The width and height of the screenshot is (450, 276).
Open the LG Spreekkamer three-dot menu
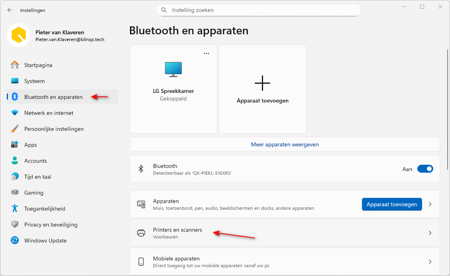(x=206, y=53)
